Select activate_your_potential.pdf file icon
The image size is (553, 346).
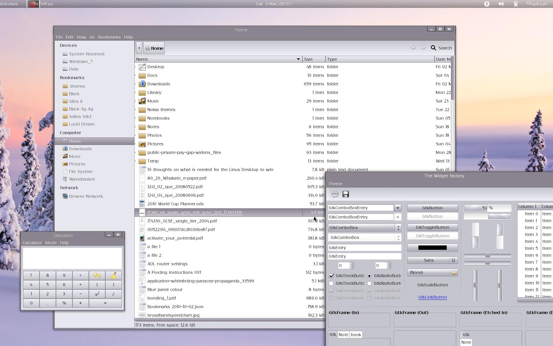(x=142, y=238)
